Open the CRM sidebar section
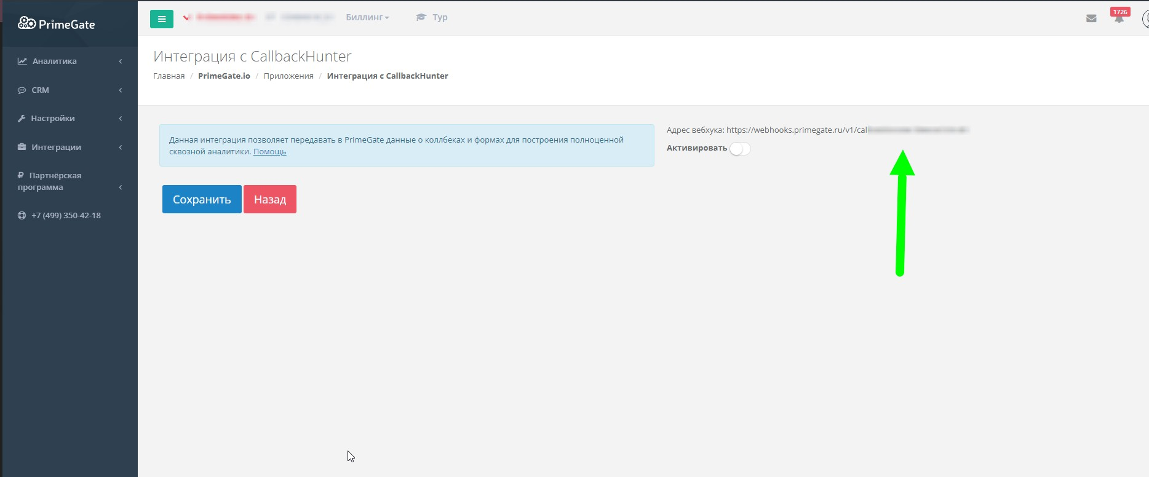 [70, 90]
